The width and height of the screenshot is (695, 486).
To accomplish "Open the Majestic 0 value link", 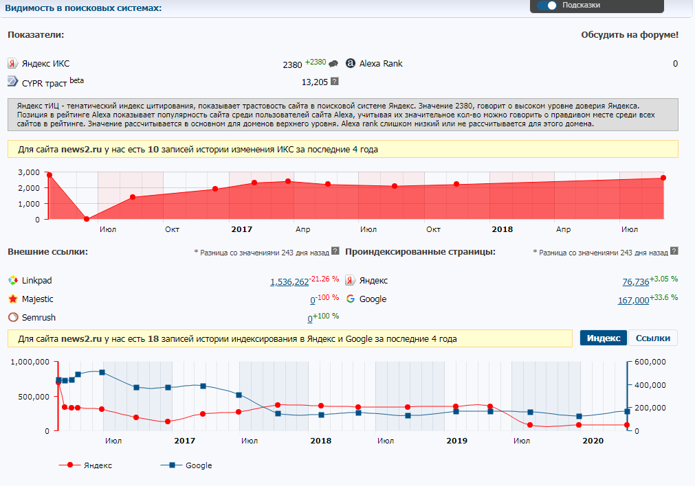I will pyautogui.click(x=313, y=301).
